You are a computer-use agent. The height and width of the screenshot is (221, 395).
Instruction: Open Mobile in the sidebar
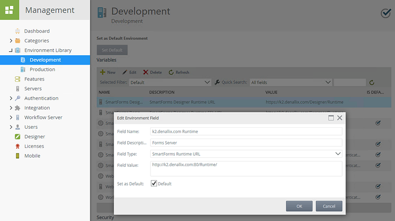point(32,156)
